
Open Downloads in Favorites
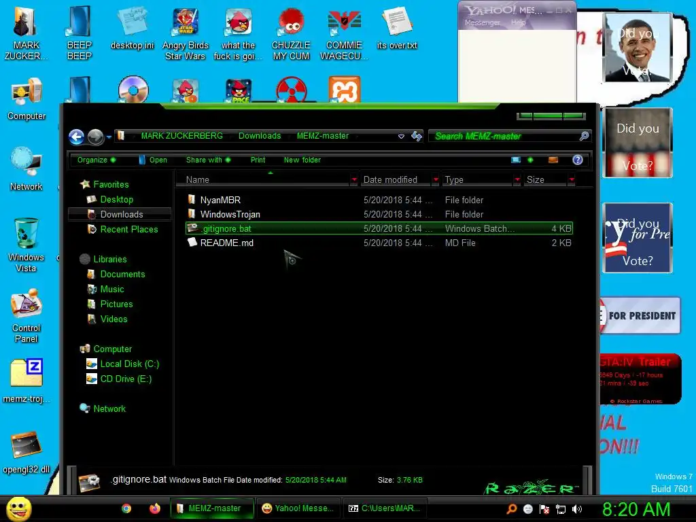(x=121, y=214)
